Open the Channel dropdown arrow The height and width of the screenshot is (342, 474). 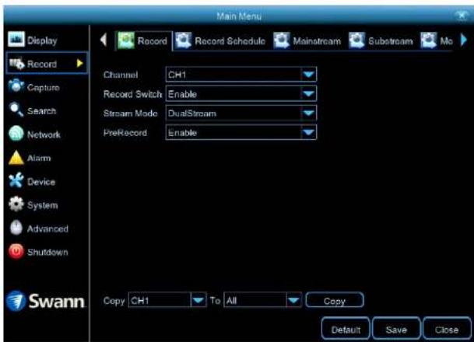pyautogui.click(x=309, y=75)
